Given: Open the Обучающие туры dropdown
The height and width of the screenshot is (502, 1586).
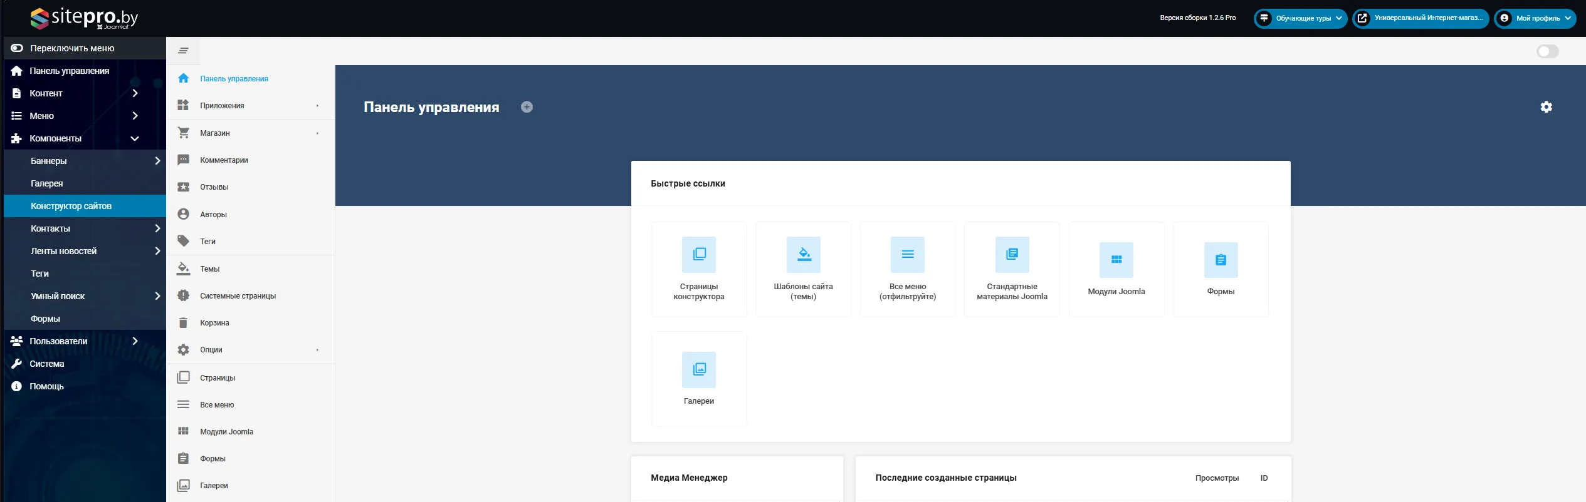Looking at the screenshot, I should (x=1301, y=18).
